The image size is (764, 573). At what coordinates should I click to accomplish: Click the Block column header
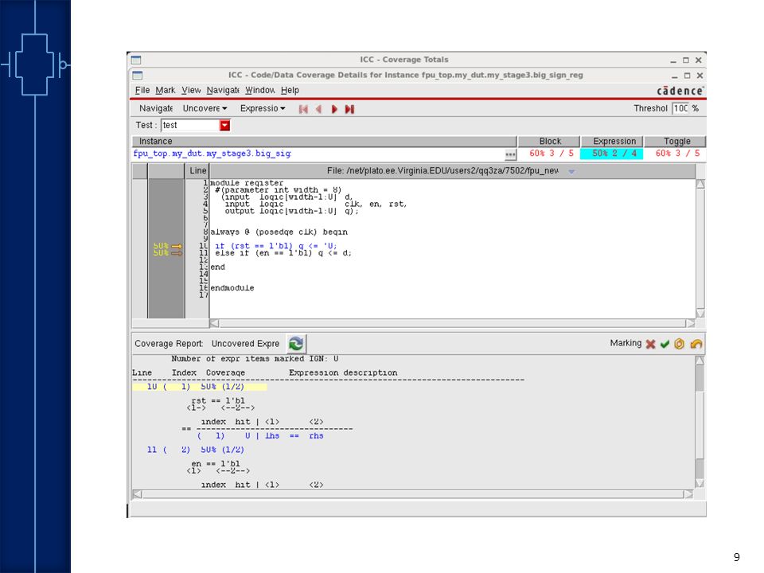coord(550,142)
